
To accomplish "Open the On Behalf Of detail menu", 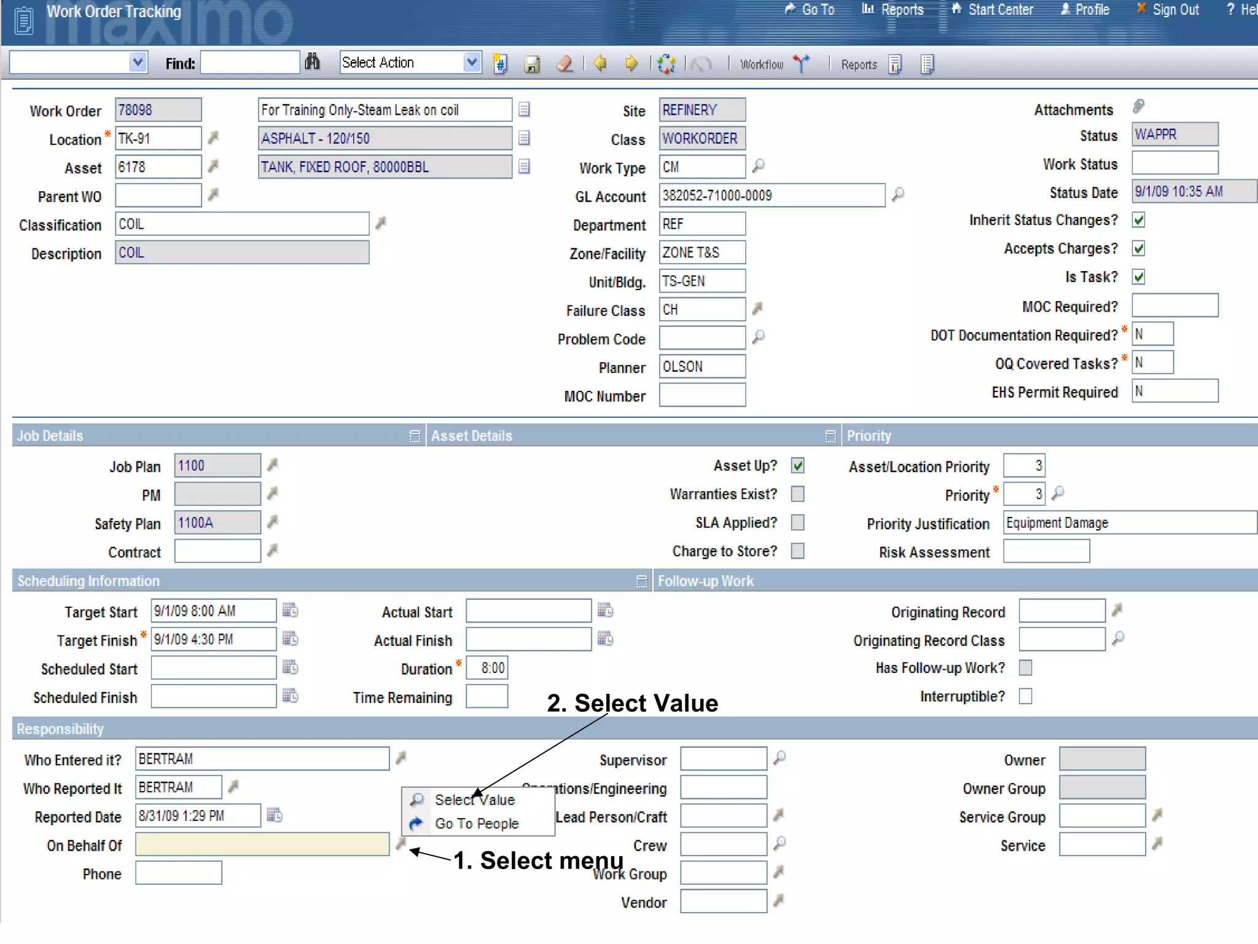I will click(400, 844).
